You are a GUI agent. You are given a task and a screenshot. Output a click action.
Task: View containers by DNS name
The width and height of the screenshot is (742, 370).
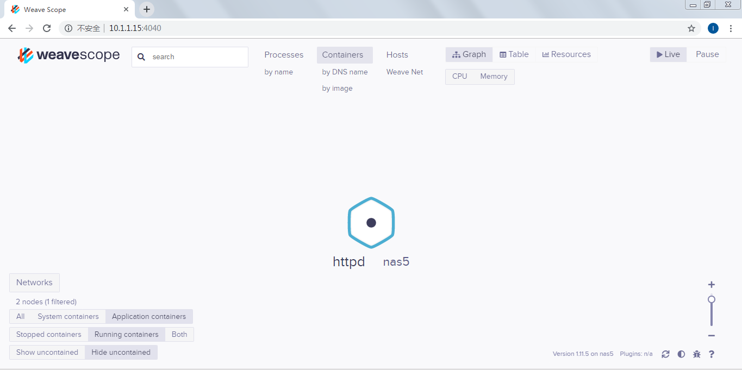tap(345, 72)
